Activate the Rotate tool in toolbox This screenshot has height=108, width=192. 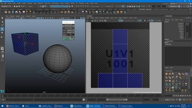click(x=2, y=33)
